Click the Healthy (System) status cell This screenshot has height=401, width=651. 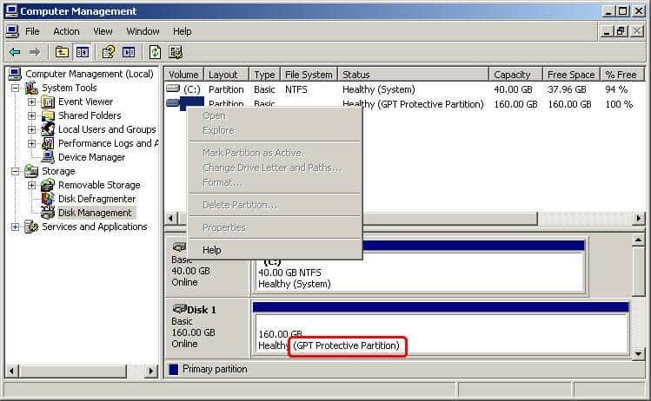379,89
